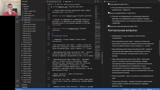Viewport: 160px width, 90px height.
Task: Open report.docx in the explorer
Action: 27,18
